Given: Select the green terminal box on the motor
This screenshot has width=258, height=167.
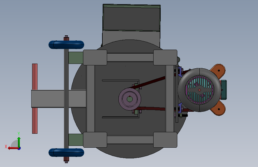Looking at the screenshot, I should [x=223, y=90].
